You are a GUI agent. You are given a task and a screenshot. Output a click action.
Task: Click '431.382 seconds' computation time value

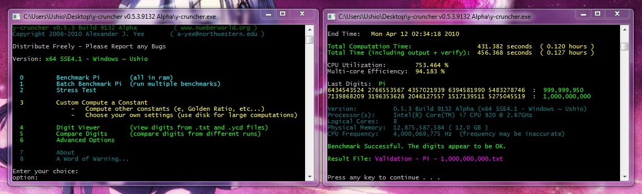click(x=505, y=46)
